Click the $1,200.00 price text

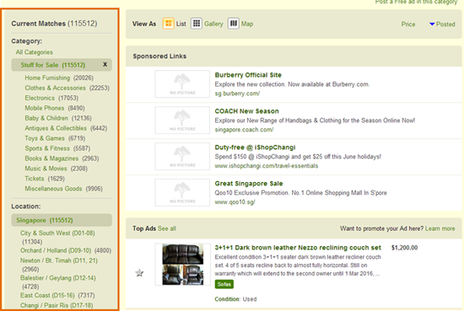pyautogui.click(x=404, y=248)
